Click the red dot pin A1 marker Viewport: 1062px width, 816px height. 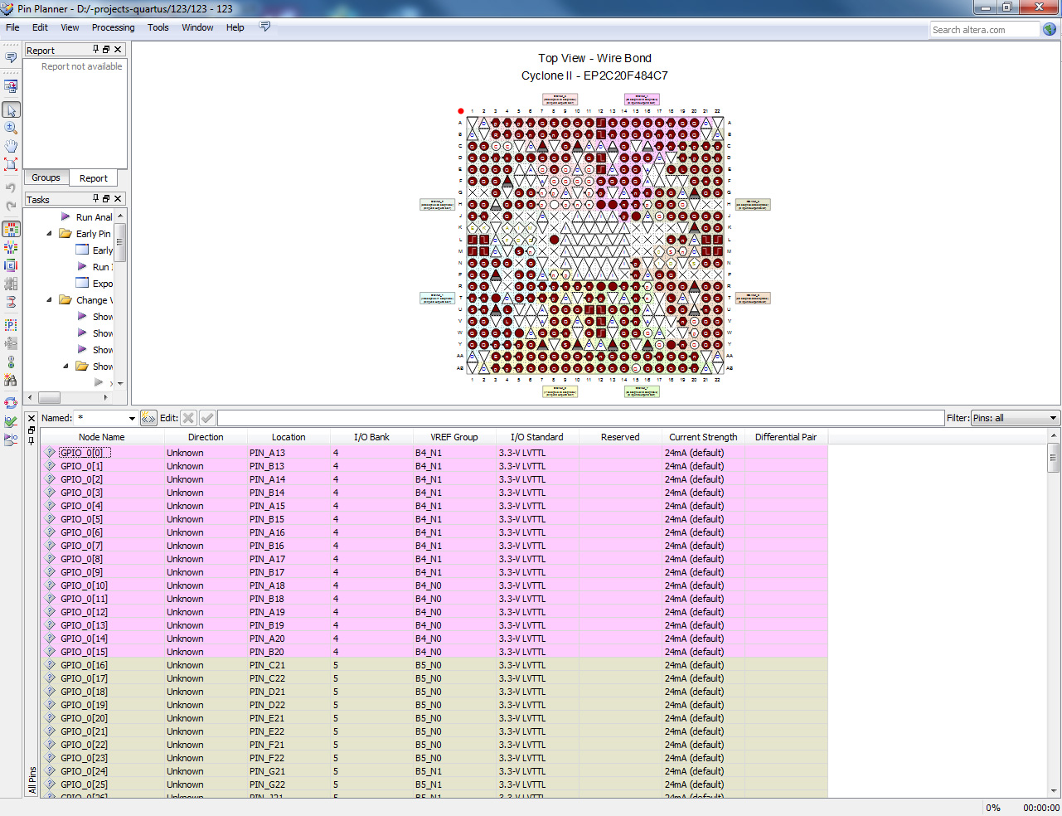(461, 111)
